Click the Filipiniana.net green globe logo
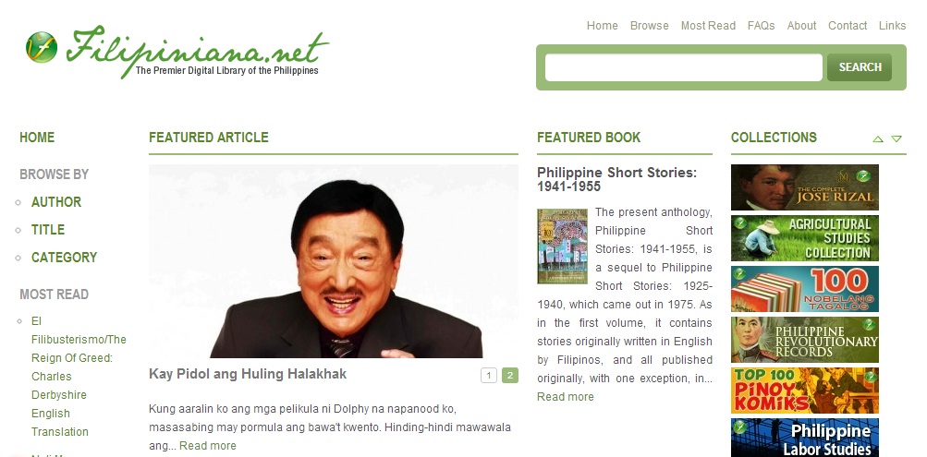 coord(42,47)
